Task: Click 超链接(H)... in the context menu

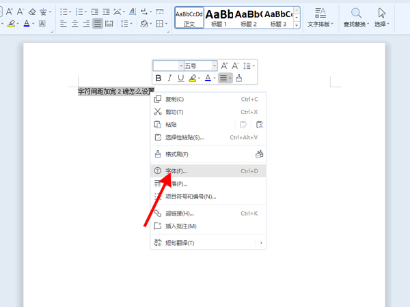Action: coord(180,214)
